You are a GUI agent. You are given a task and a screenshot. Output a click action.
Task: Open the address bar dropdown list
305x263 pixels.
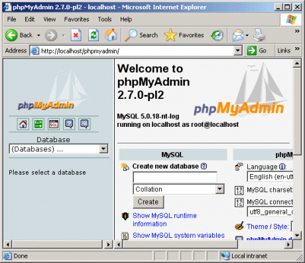(237, 50)
